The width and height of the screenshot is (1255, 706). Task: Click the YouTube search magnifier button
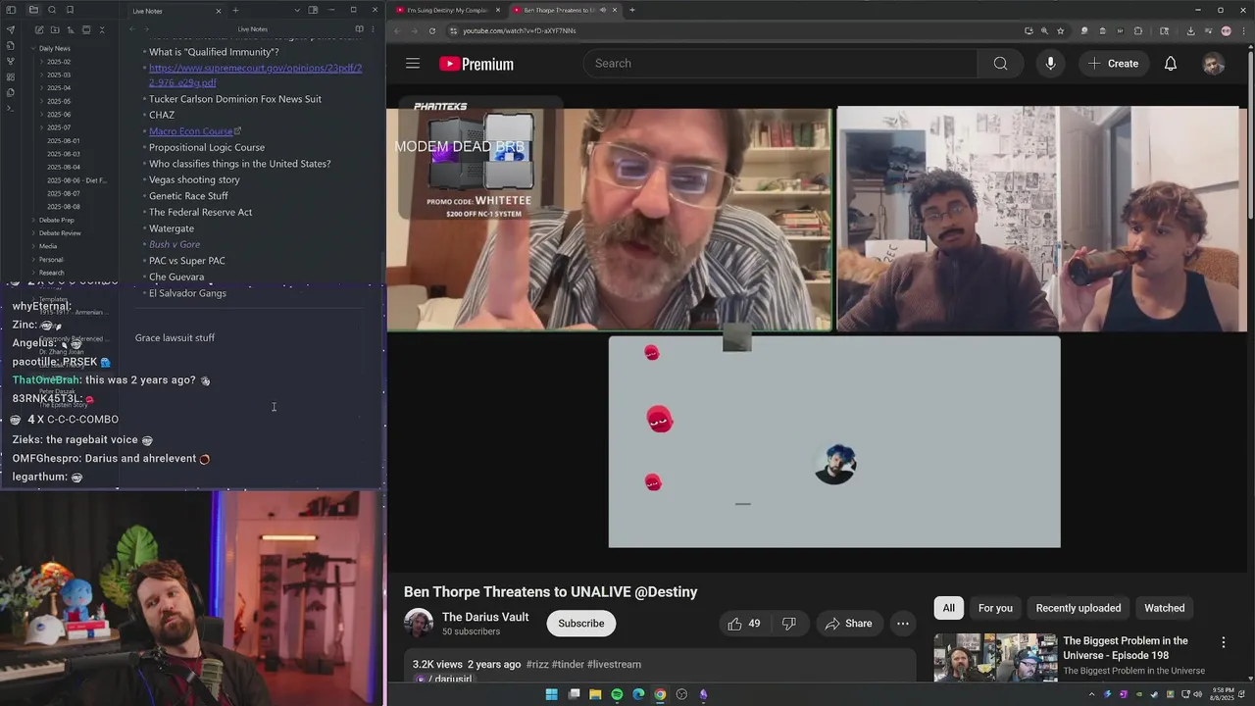pos(1000,64)
